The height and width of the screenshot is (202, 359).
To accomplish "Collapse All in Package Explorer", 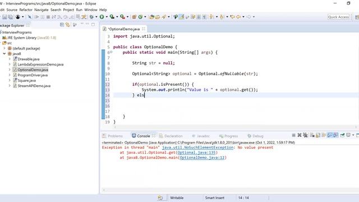I will (x=62, y=25).
